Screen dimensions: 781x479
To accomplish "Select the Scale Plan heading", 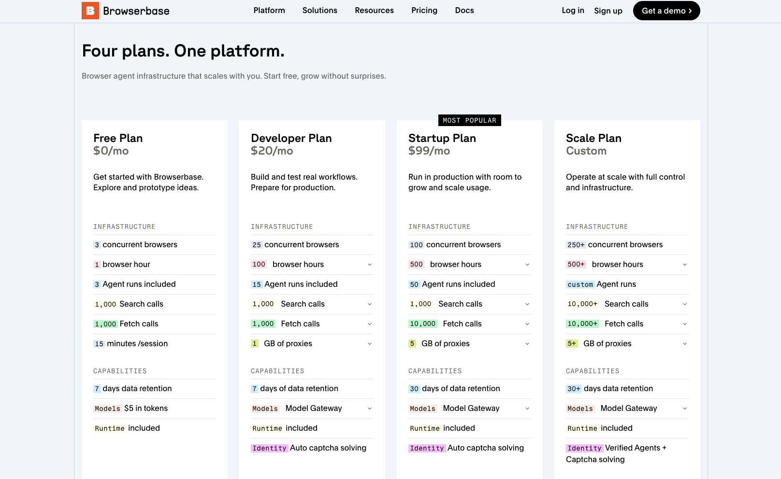I will pyautogui.click(x=593, y=138).
